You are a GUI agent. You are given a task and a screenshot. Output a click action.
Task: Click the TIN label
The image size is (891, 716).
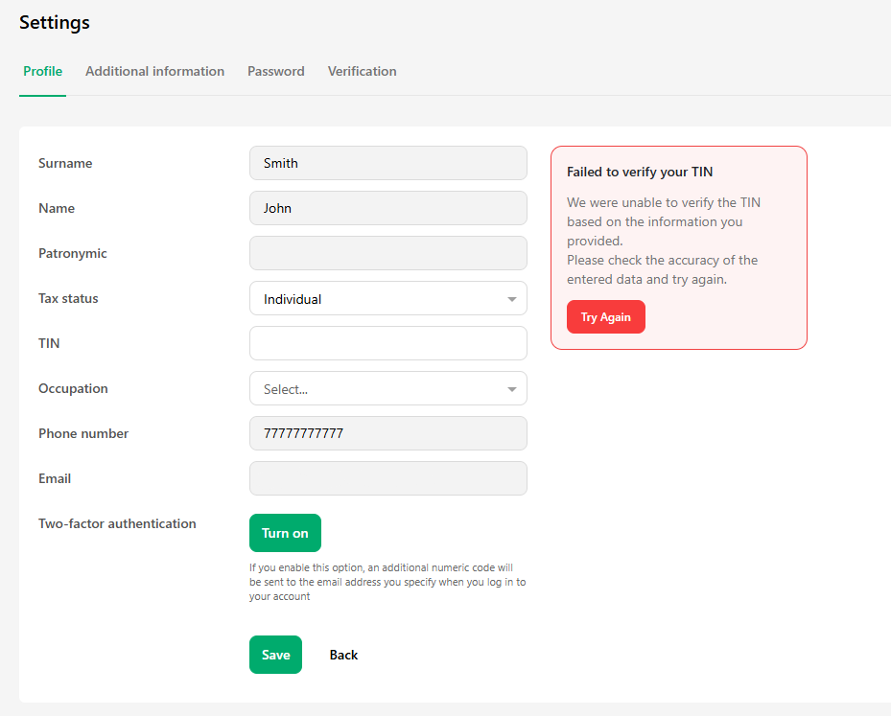(x=49, y=343)
